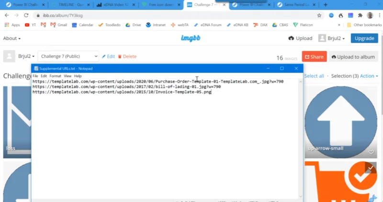Bookmark this page with the star icon
Screen dimensions: 383x202
pos(319,15)
